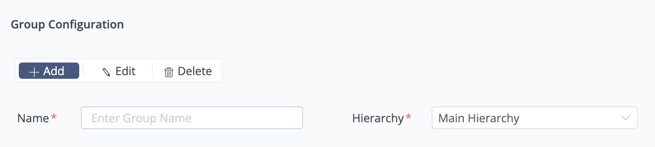The height and width of the screenshot is (147, 655).
Task: Click the trash can icon beside Delete
Action: (x=169, y=72)
